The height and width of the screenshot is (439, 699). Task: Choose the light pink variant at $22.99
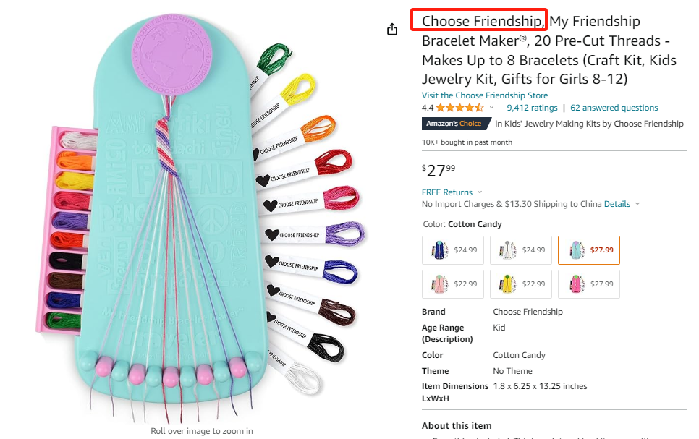tap(452, 284)
